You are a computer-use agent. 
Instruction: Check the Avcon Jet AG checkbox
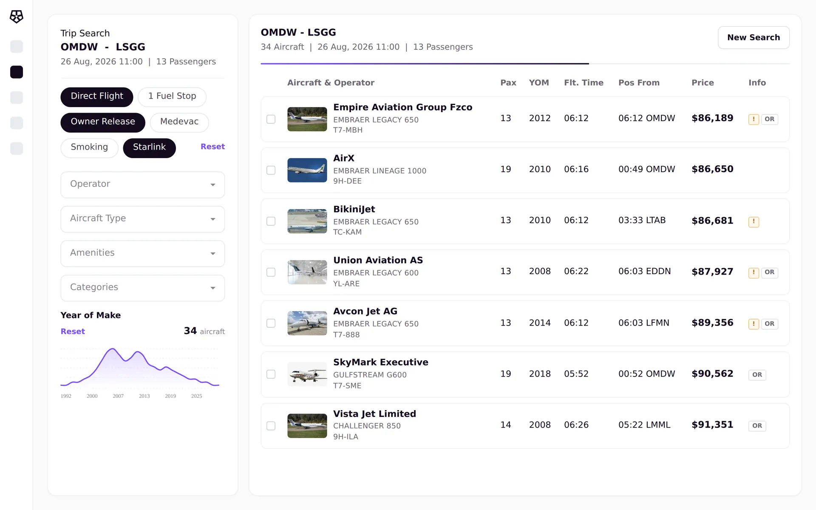point(271,323)
